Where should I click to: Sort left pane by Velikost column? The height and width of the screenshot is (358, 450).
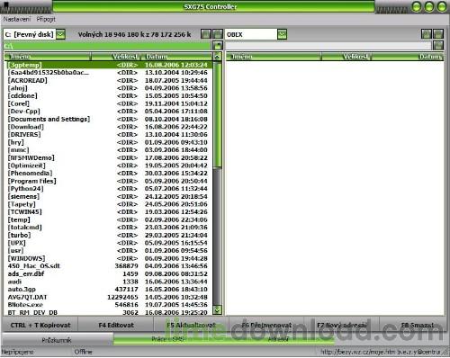coord(116,57)
